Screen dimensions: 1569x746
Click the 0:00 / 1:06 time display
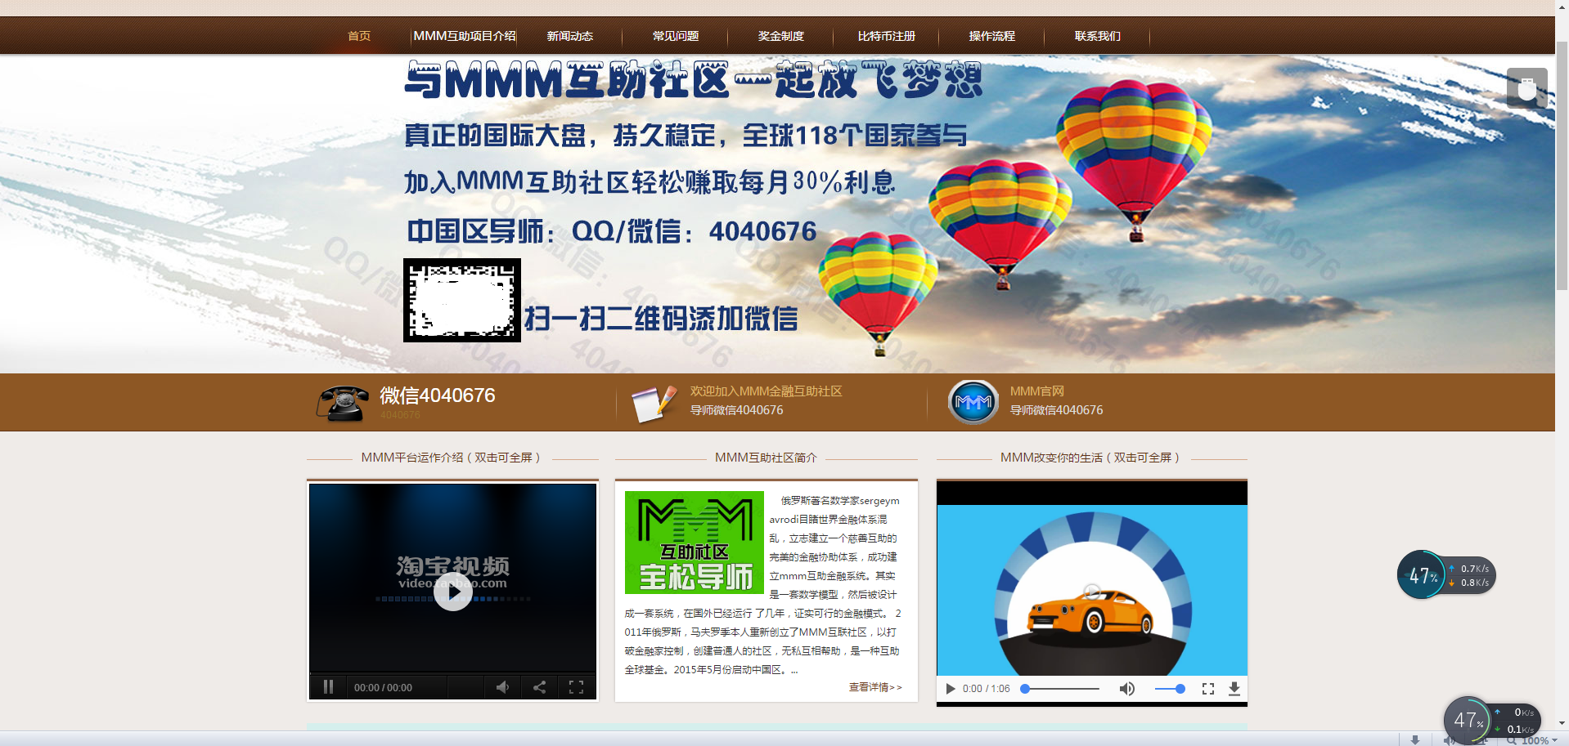[986, 689]
